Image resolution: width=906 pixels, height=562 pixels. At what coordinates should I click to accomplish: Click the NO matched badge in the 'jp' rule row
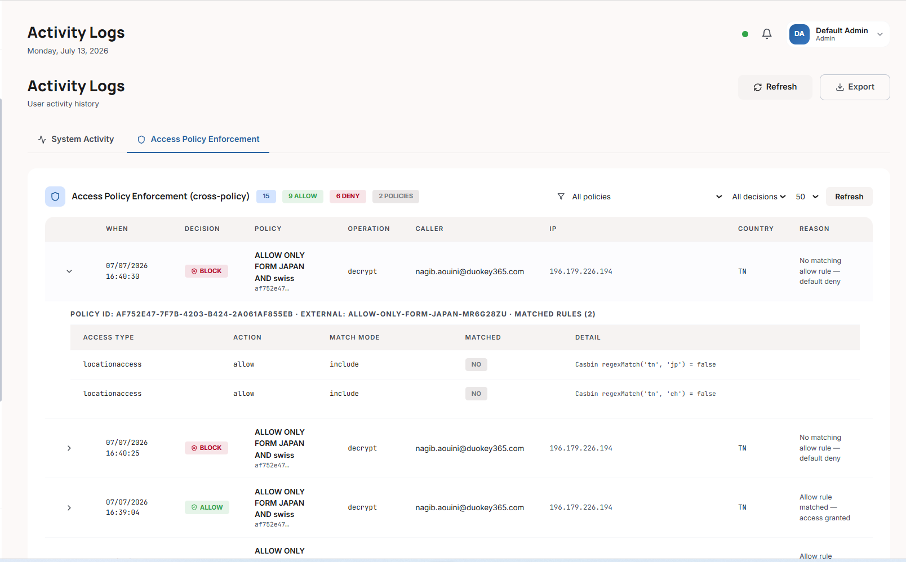(476, 364)
